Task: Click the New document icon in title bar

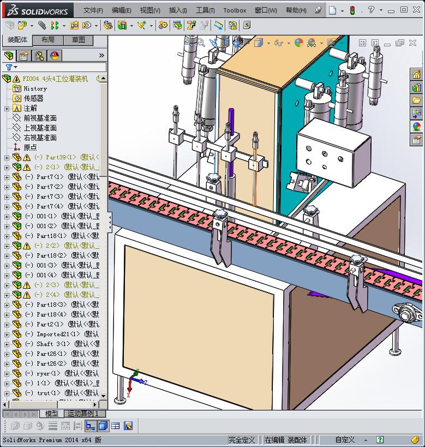Action: point(332,10)
